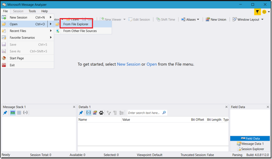272x159 pixels.
Task: Click 'Session Total: 0' in status bar
Action: [x=41, y=155]
